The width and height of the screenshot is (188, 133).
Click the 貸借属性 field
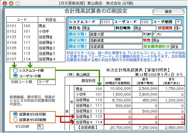coord(178,28)
